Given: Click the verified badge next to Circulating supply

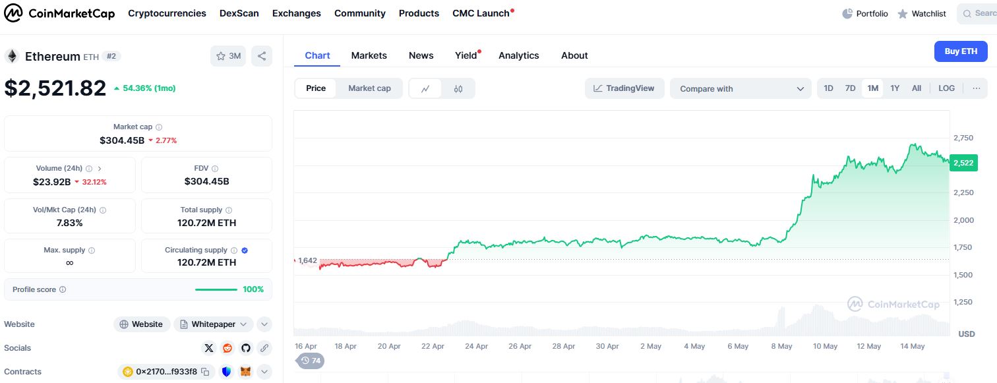Looking at the screenshot, I should click(245, 250).
